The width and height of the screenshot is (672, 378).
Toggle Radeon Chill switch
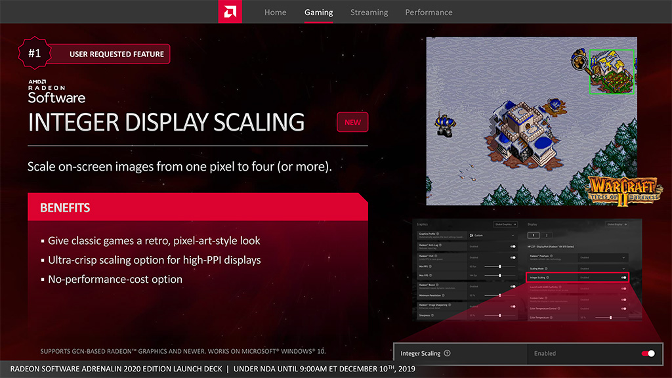[513, 257]
